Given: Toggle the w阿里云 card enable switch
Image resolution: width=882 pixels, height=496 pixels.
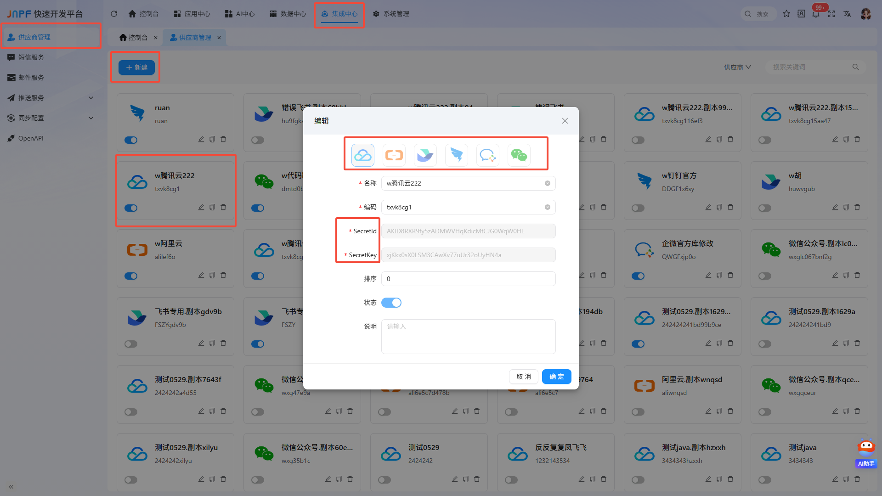Looking at the screenshot, I should click(x=131, y=276).
